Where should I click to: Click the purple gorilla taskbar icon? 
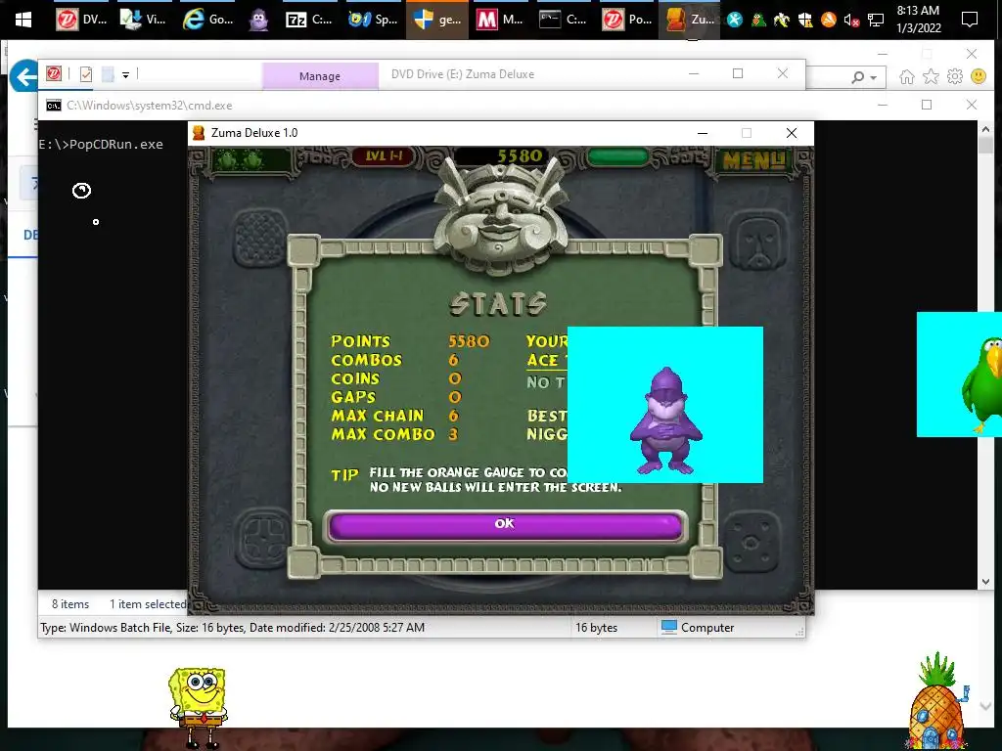point(258,20)
